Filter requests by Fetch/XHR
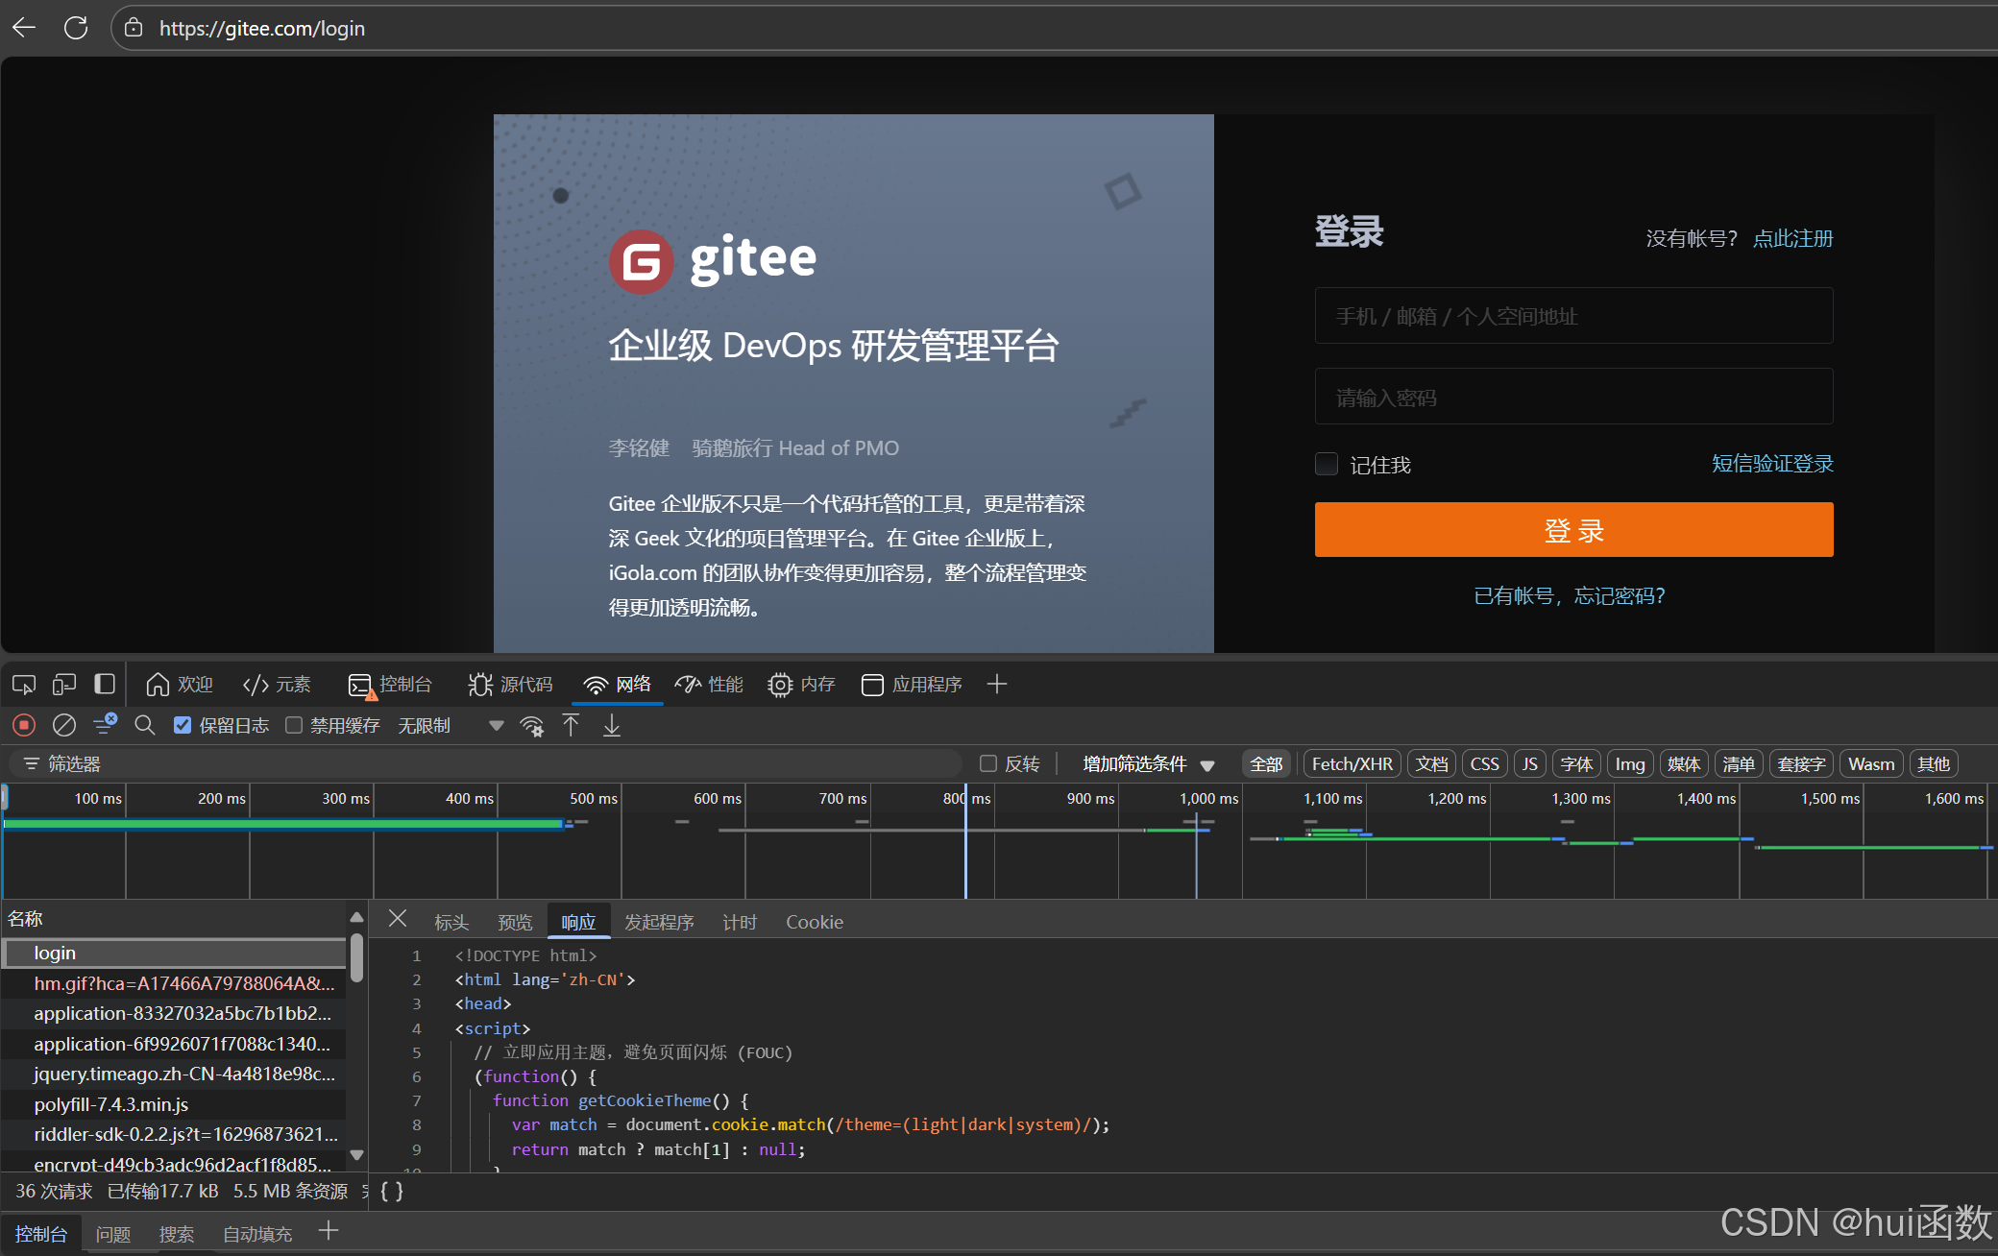The image size is (1998, 1256). (1352, 764)
